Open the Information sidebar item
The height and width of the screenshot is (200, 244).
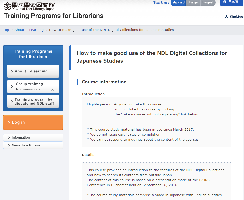pyautogui.click(x=33, y=138)
